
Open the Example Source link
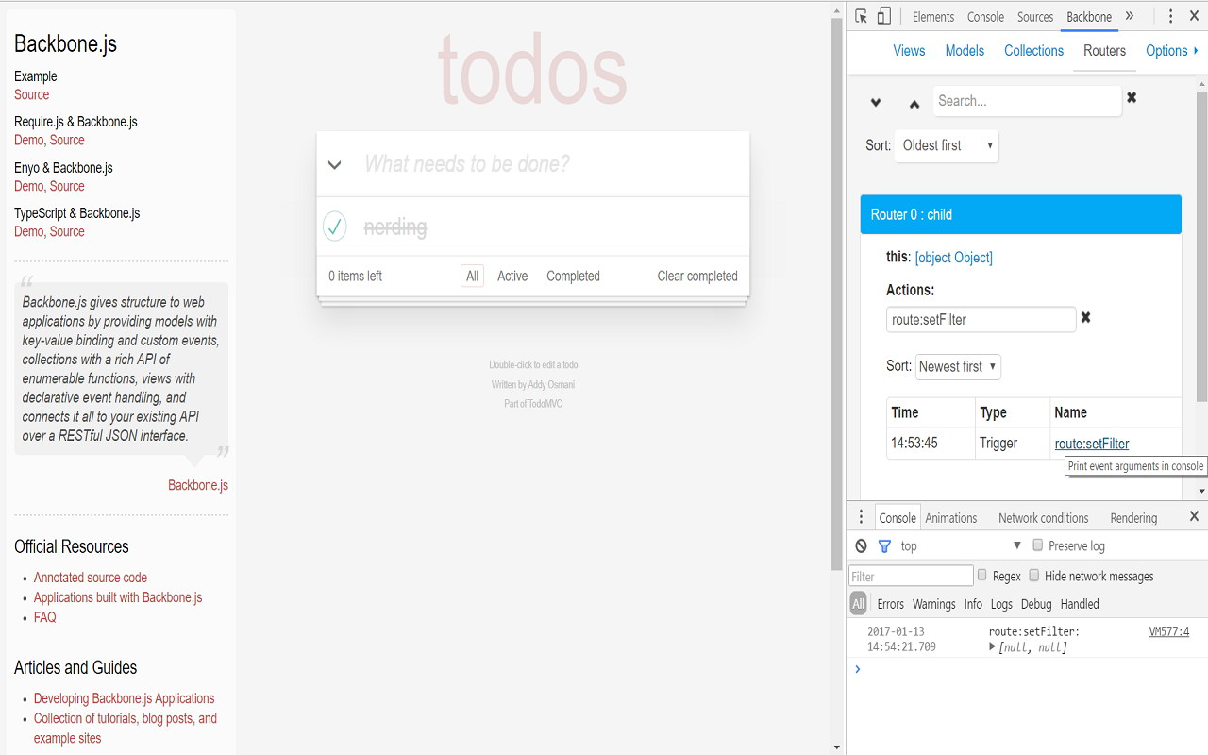pyautogui.click(x=31, y=94)
